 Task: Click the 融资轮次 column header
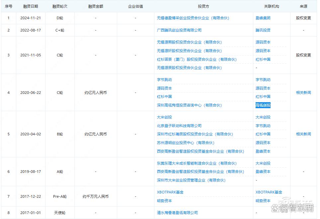(60, 6)
